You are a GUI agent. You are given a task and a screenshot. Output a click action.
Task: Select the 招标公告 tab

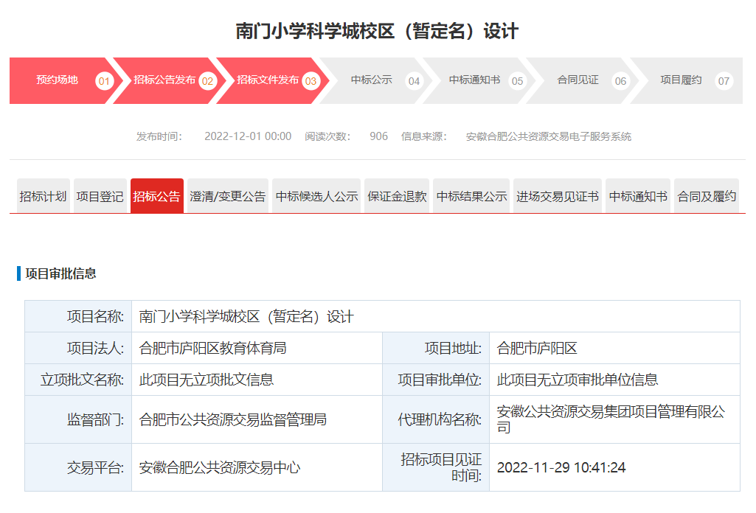(x=156, y=196)
